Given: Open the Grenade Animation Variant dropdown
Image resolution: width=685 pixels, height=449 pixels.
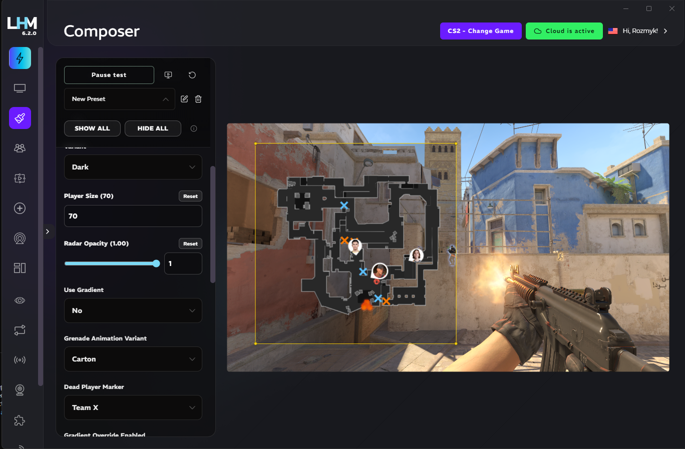Looking at the screenshot, I should click(x=133, y=359).
